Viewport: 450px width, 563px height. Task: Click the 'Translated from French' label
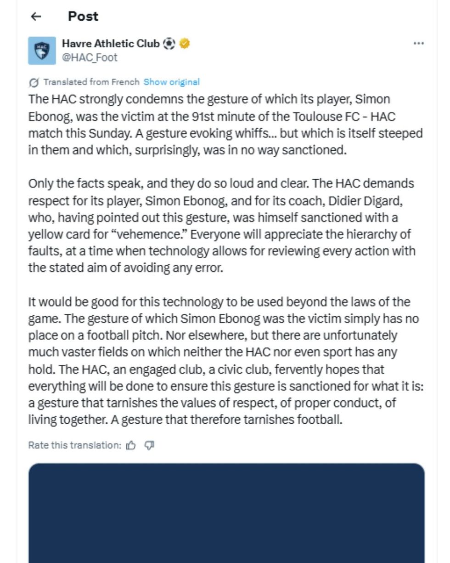tap(91, 82)
